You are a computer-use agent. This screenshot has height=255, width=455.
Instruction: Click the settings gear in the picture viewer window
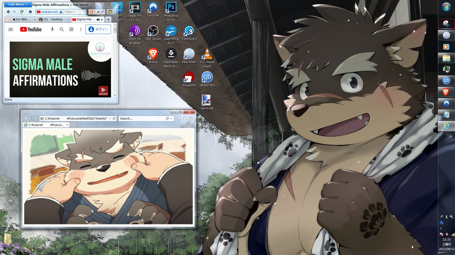pos(190,118)
